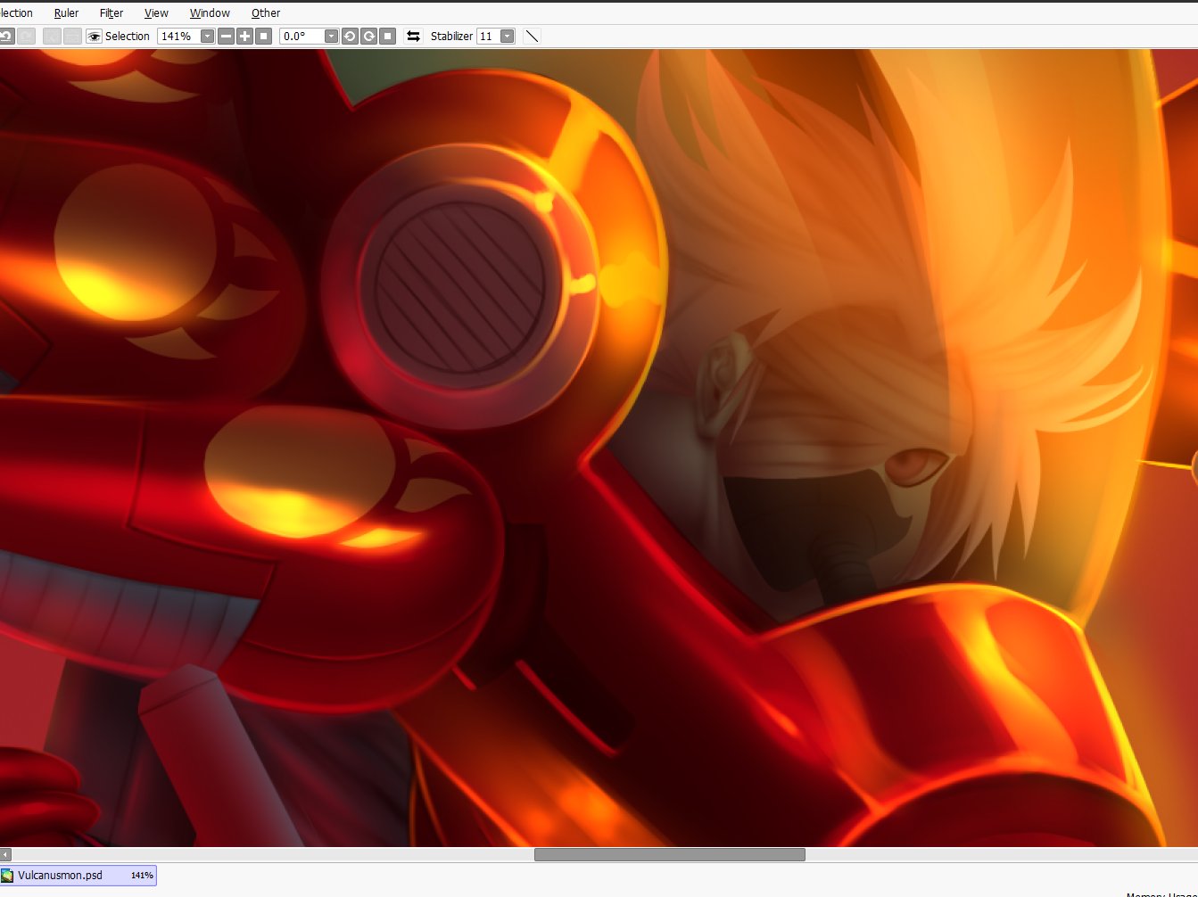
Task: Open the Other menu
Action: [266, 13]
